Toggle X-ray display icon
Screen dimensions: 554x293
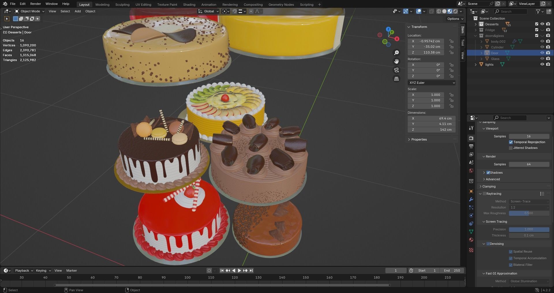click(431, 11)
